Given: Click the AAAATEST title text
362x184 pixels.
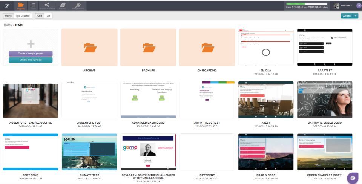Looking at the screenshot, I should tap(325, 71).
